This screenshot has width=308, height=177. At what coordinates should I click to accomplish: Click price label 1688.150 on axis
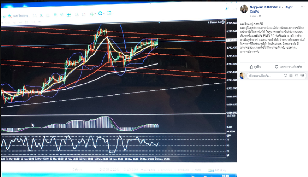coord(232,104)
